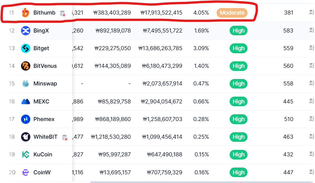Select the 4.05% volume share for Bithumb
The image size is (315, 183).
tap(201, 13)
